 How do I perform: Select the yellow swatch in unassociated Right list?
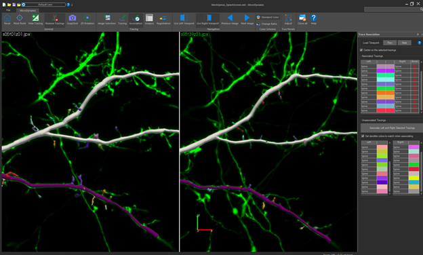coord(414,178)
